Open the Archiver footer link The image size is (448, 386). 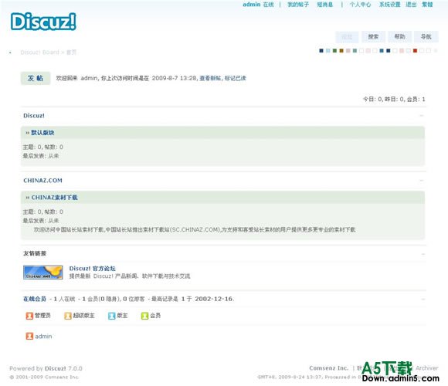pos(427,368)
